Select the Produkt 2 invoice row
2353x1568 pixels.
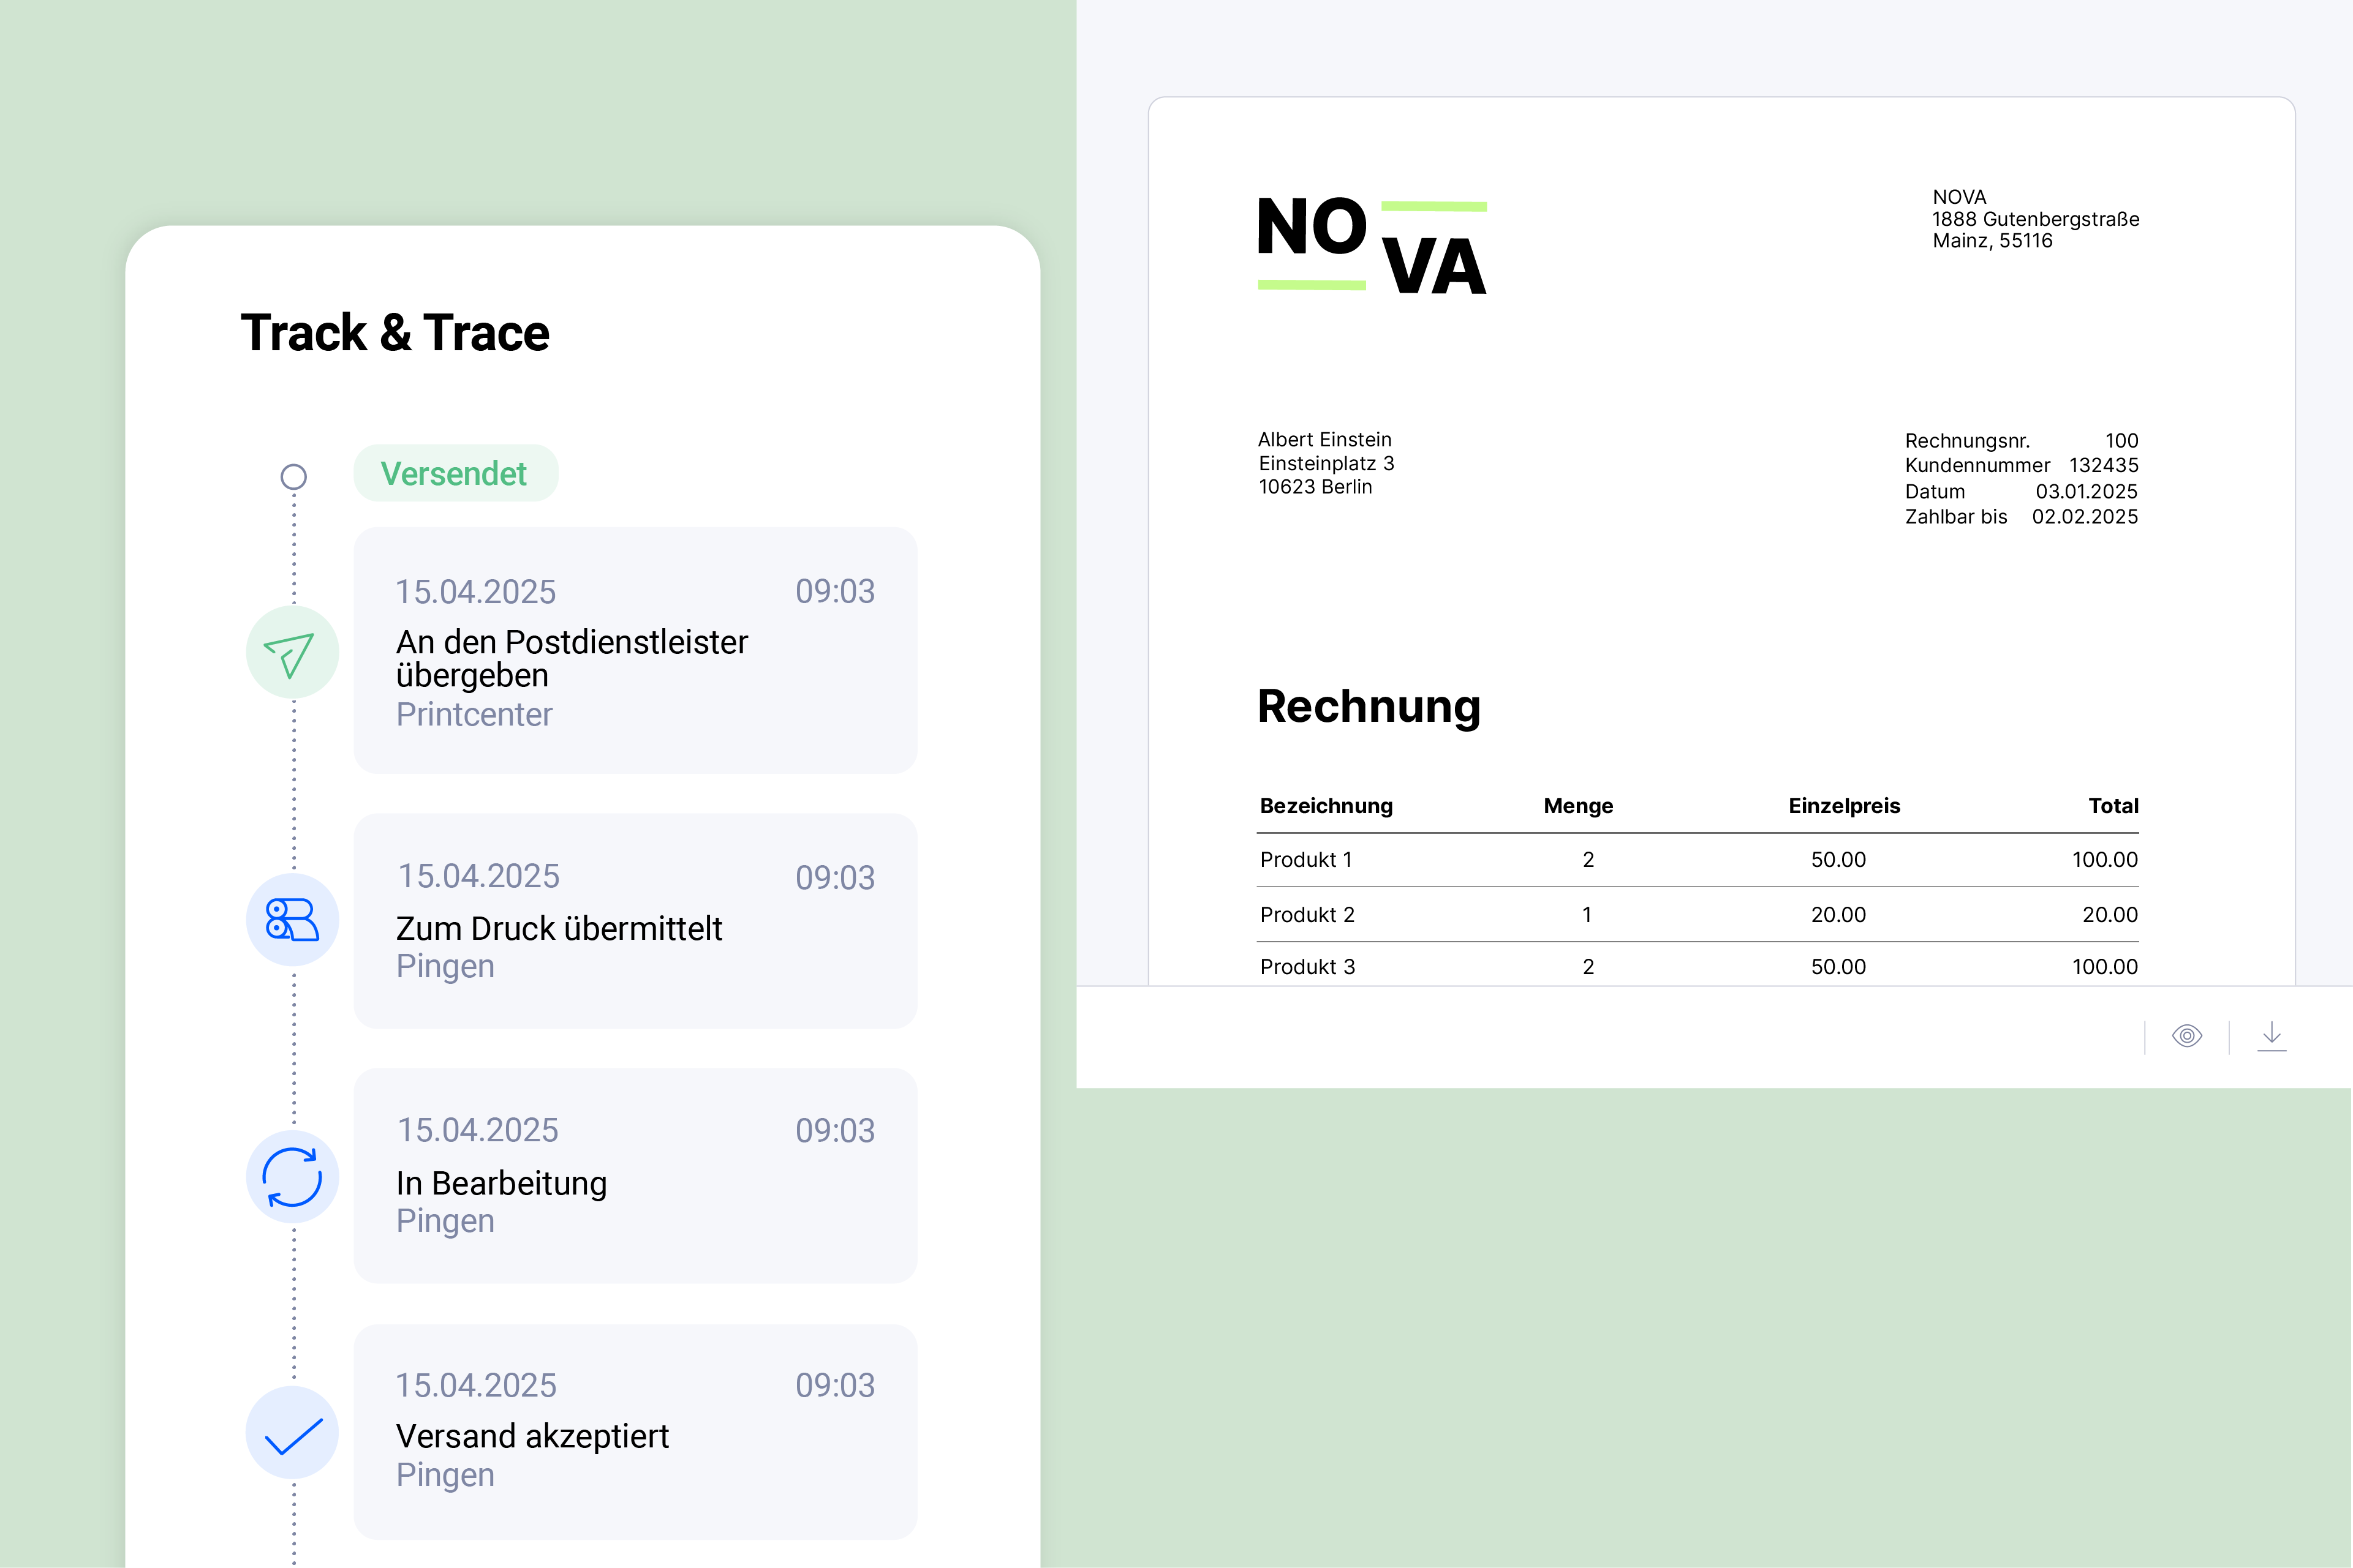[x=1697, y=915]
